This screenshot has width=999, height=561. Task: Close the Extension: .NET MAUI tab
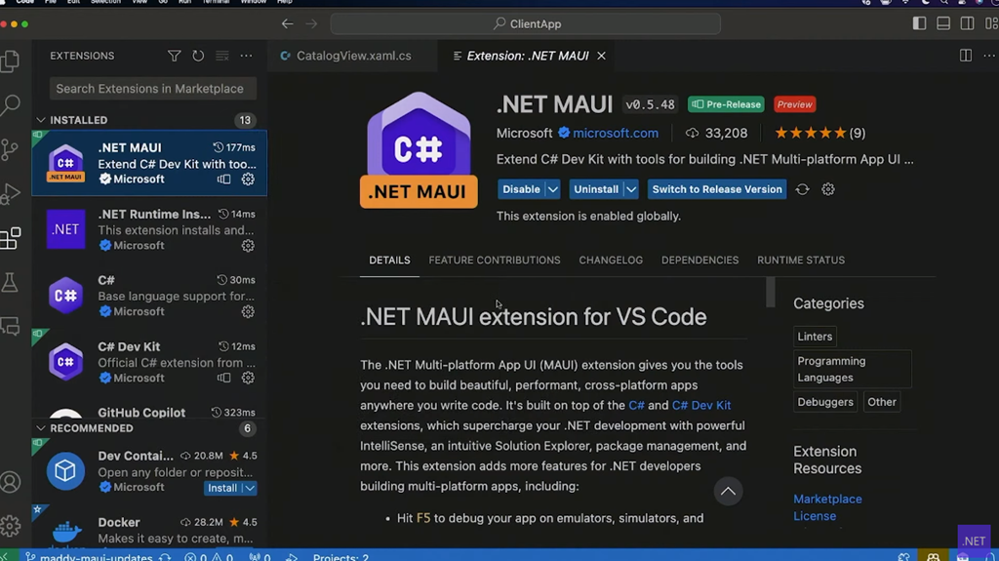point(601,57)
